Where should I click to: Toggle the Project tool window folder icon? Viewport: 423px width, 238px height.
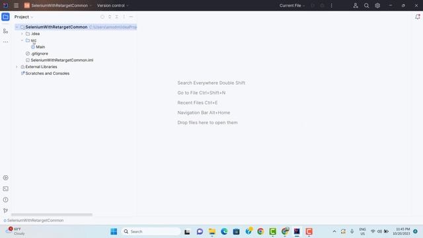(5, 17)
